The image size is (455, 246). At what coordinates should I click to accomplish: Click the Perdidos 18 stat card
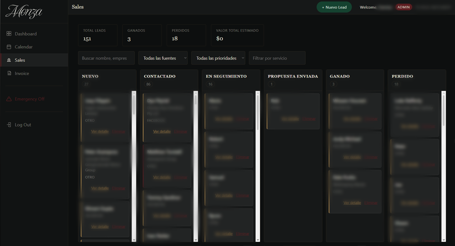click(186, 35)
